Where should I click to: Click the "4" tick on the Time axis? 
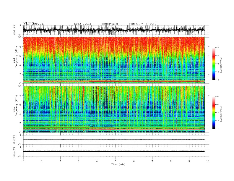click(x=97, y=161)
